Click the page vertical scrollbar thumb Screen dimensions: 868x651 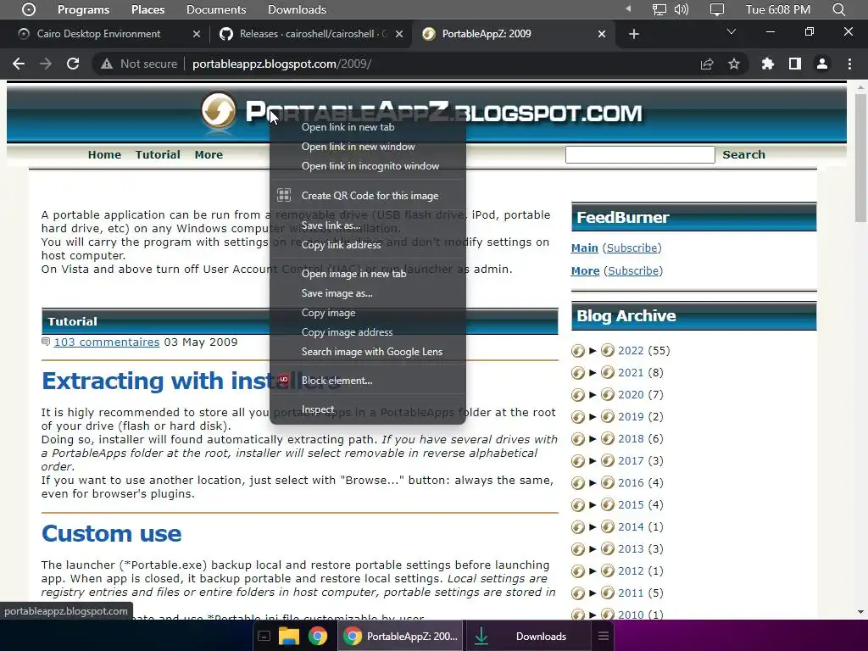coord(860,158)
